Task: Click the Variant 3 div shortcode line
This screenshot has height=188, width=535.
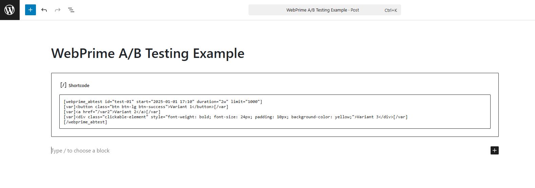Action: pos(235,117)
